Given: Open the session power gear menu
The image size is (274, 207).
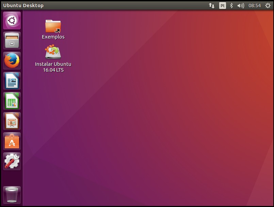Looking at the screenshot, I should pyautogui.click(x=268, y=5).
